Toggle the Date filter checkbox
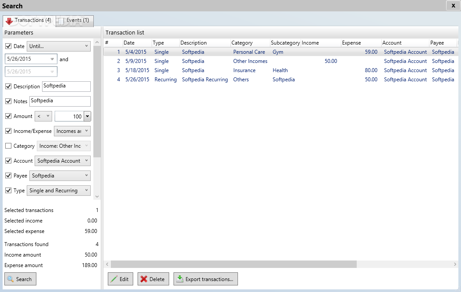Viewport: 461px width, 292px height. pos(8,46)
